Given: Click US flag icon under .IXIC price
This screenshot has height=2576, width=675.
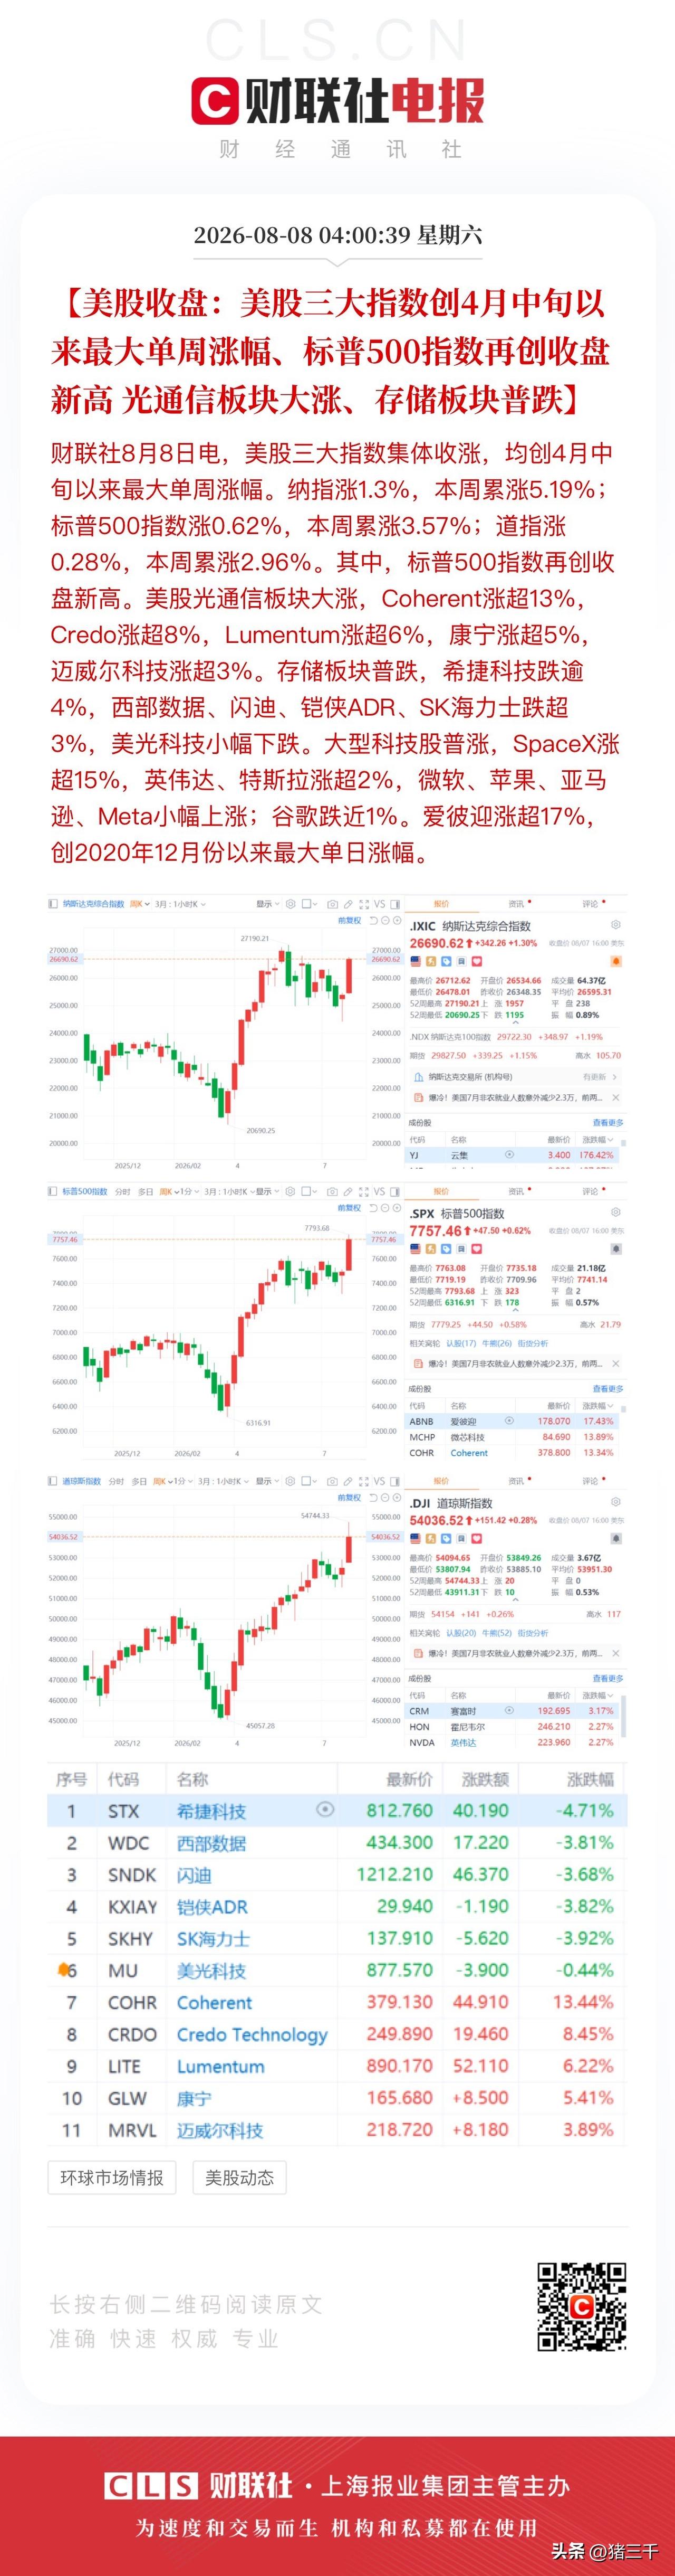Looking at the screenshot, I should 416,961.
